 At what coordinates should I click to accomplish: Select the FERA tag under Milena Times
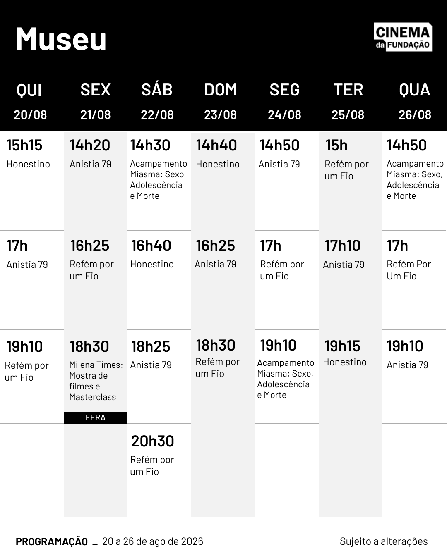[96, 417]
